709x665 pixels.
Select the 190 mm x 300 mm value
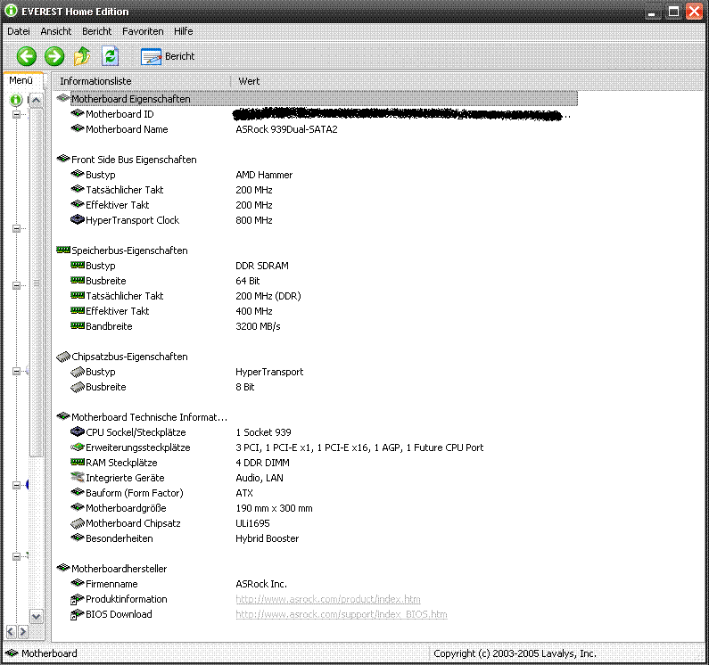click(x=274, y=508)
